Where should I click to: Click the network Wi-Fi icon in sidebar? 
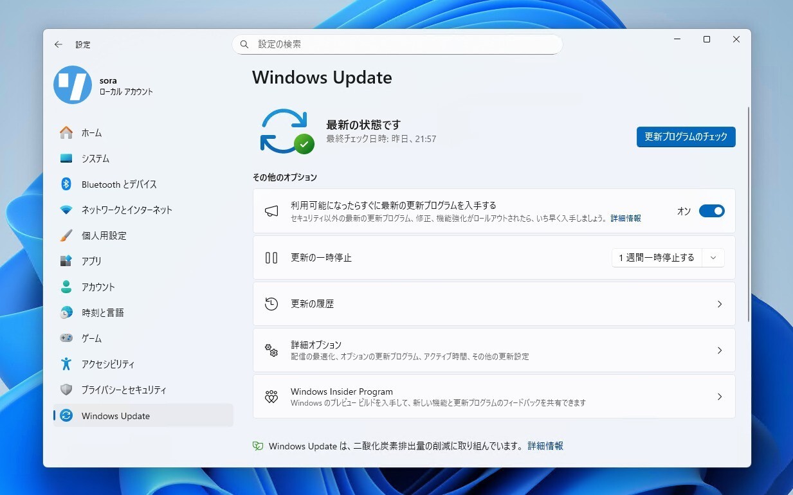click(66, 210)
